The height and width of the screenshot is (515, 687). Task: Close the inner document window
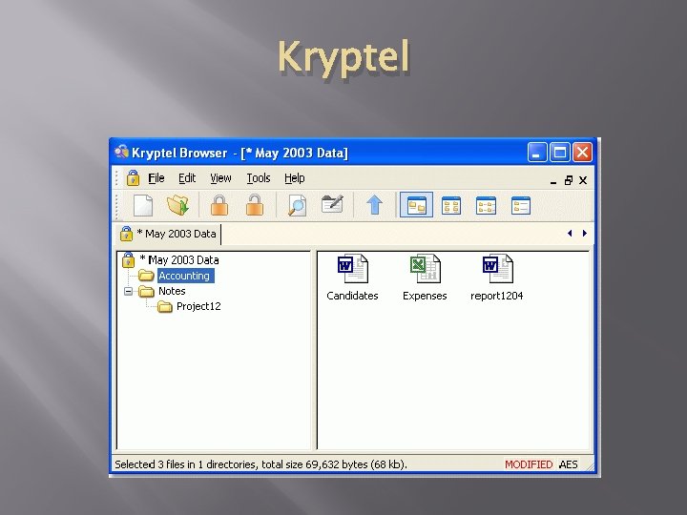(x=583, y=180)
